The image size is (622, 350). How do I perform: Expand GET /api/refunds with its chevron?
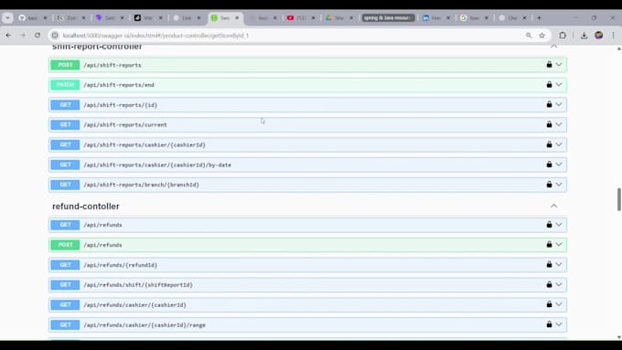(x=559, y=225)
